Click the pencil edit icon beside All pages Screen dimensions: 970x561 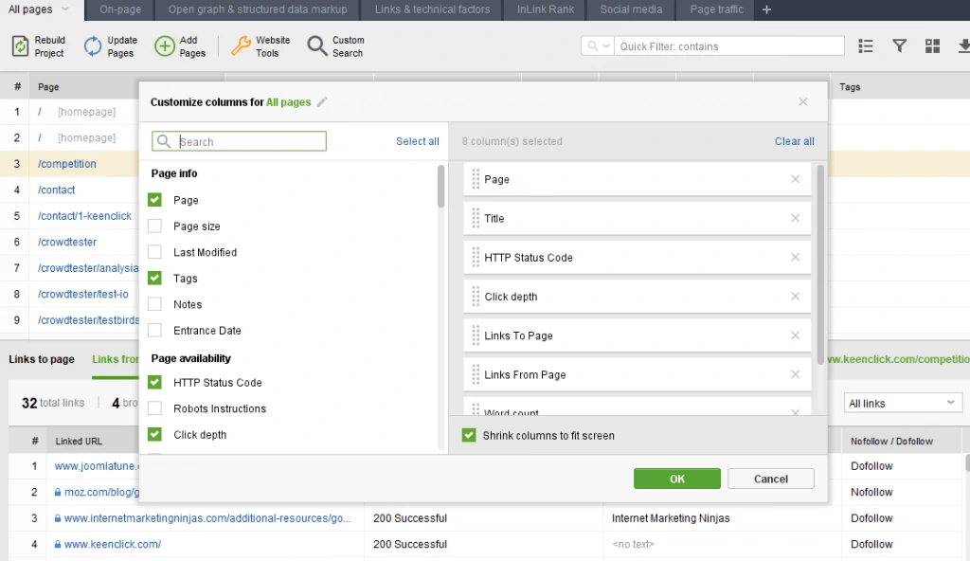(322, 102)
